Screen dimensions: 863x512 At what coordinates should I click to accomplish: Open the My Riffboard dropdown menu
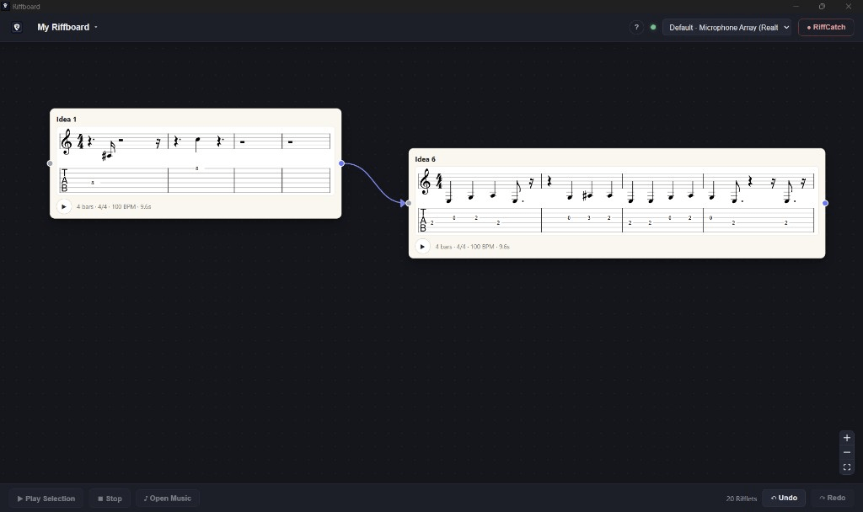pyautogui.click(x=67, y=27)
